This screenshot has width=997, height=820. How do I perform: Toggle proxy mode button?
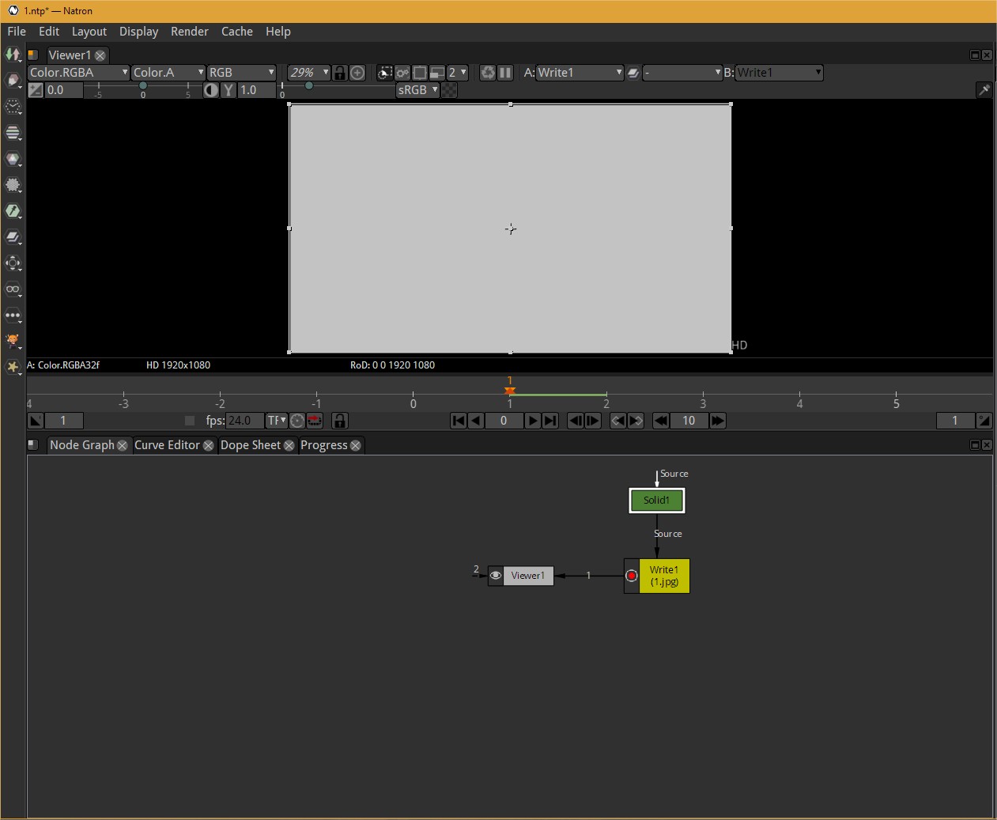point(437,73)
